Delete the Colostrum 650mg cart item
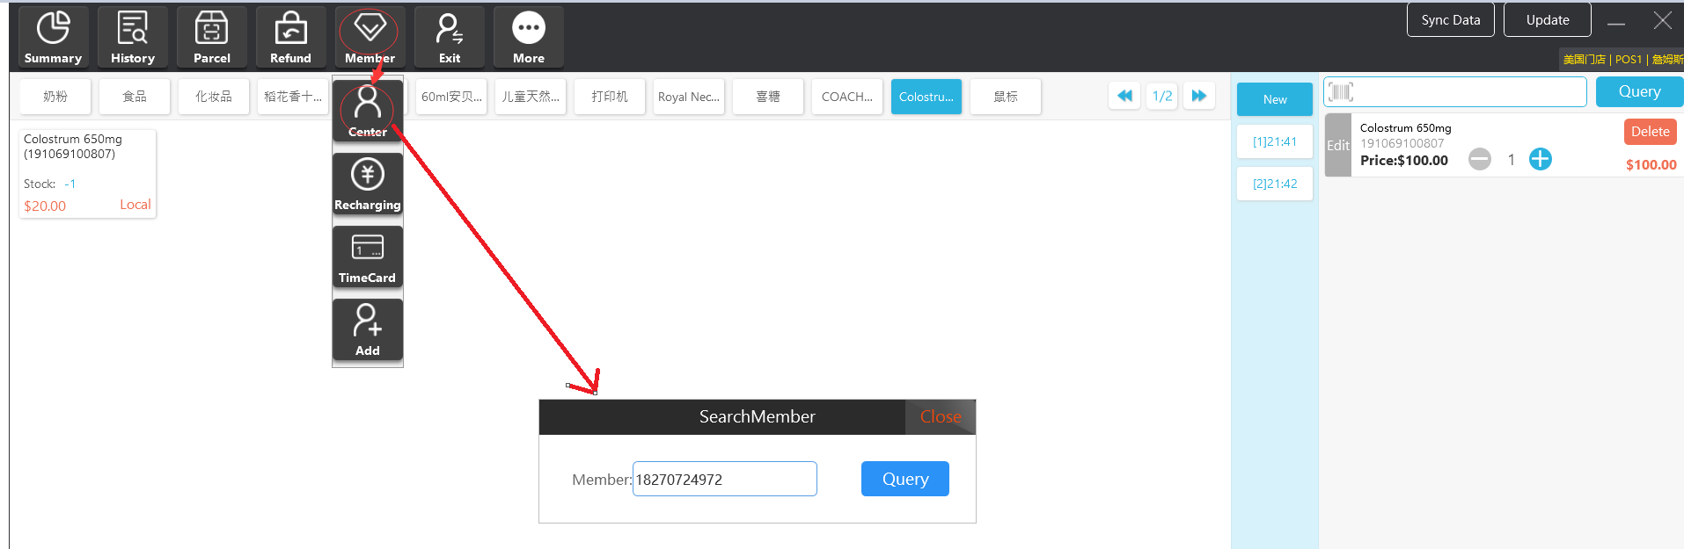The image size is (1684, 549). pos(1650,132)
